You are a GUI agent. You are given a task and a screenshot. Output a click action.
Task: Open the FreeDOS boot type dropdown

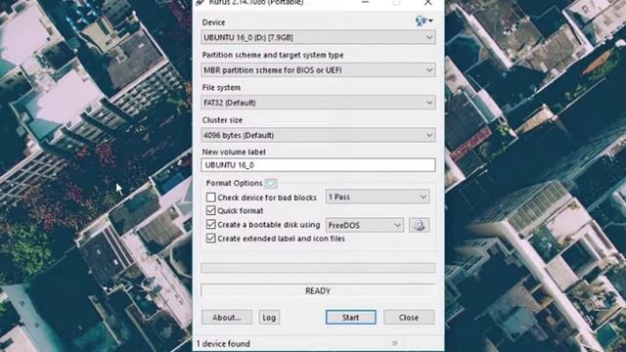[x=365, y=225]
